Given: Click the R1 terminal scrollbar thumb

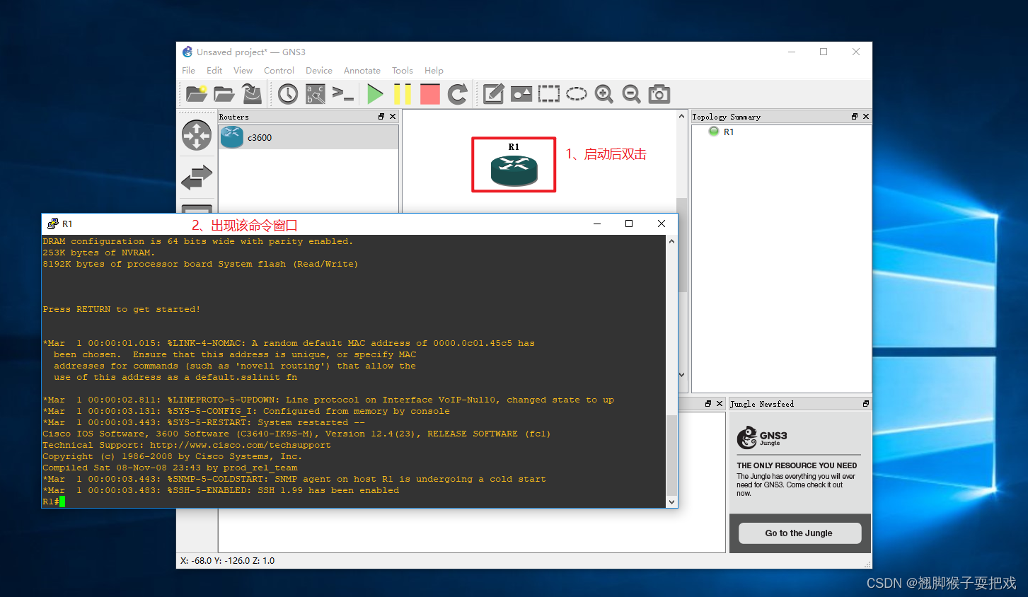Looking at the screenshot, I should point(671,456).
